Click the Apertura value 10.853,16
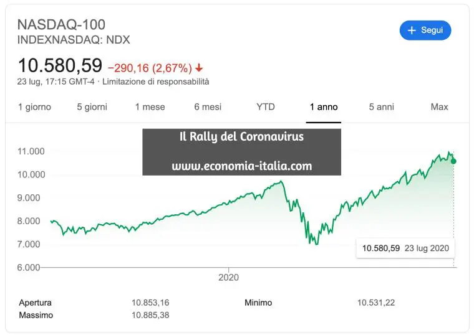 pos(150,303)
